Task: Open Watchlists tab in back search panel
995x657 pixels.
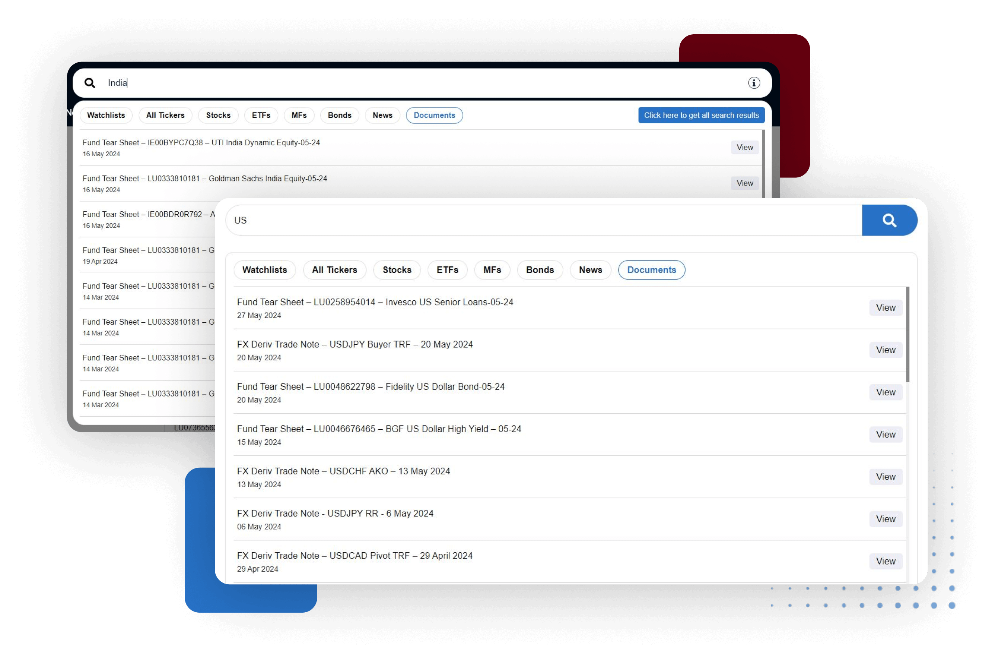Action: click(x=105, y=115)
